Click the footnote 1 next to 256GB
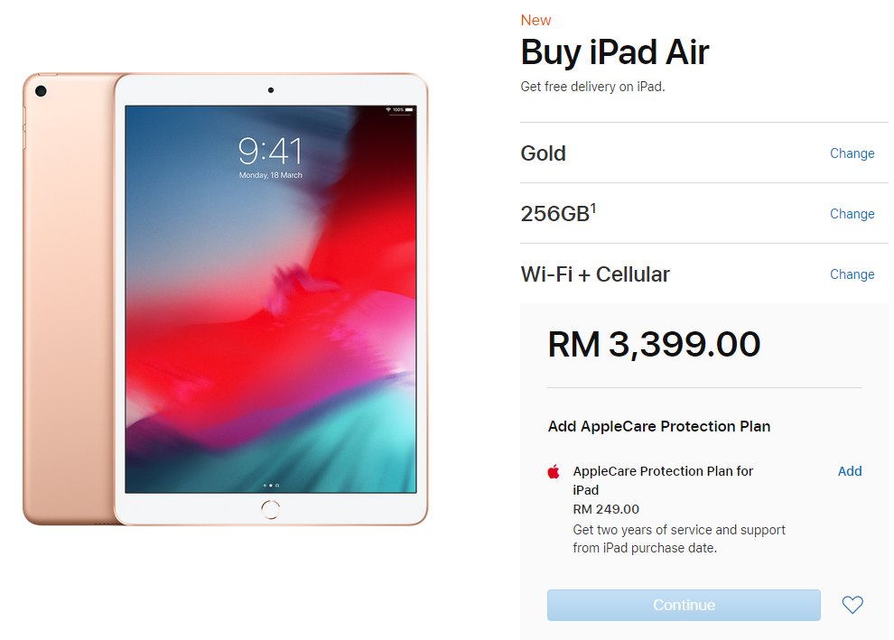 (593, 208)
